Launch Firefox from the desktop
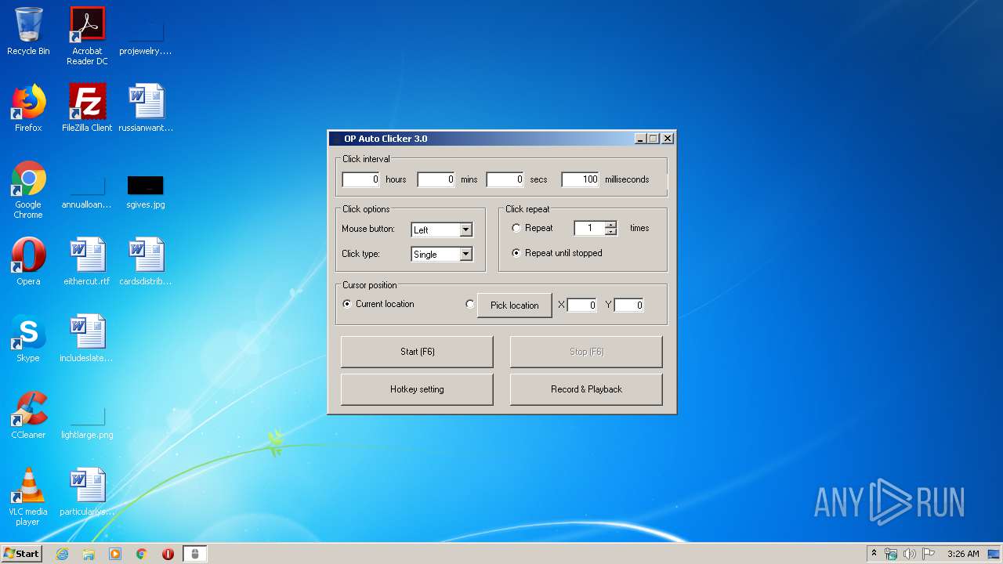 [28, 108]
